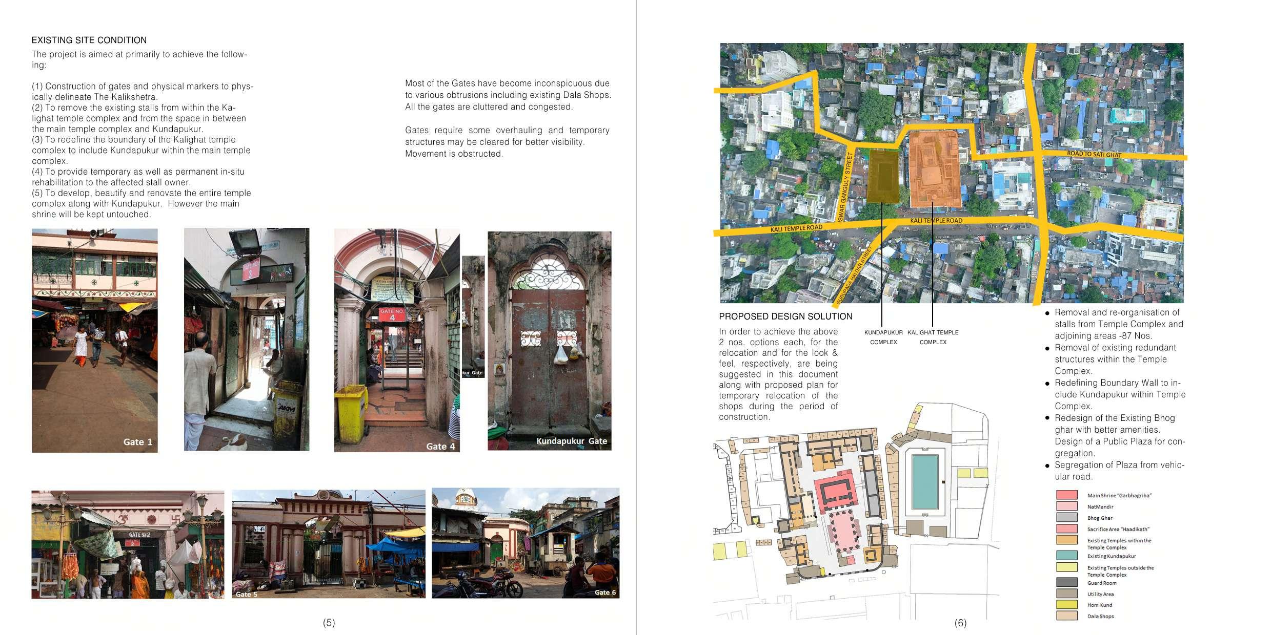
Task: Select the Dala Shops legend swatch
Action: click(x=1066, y=616)
